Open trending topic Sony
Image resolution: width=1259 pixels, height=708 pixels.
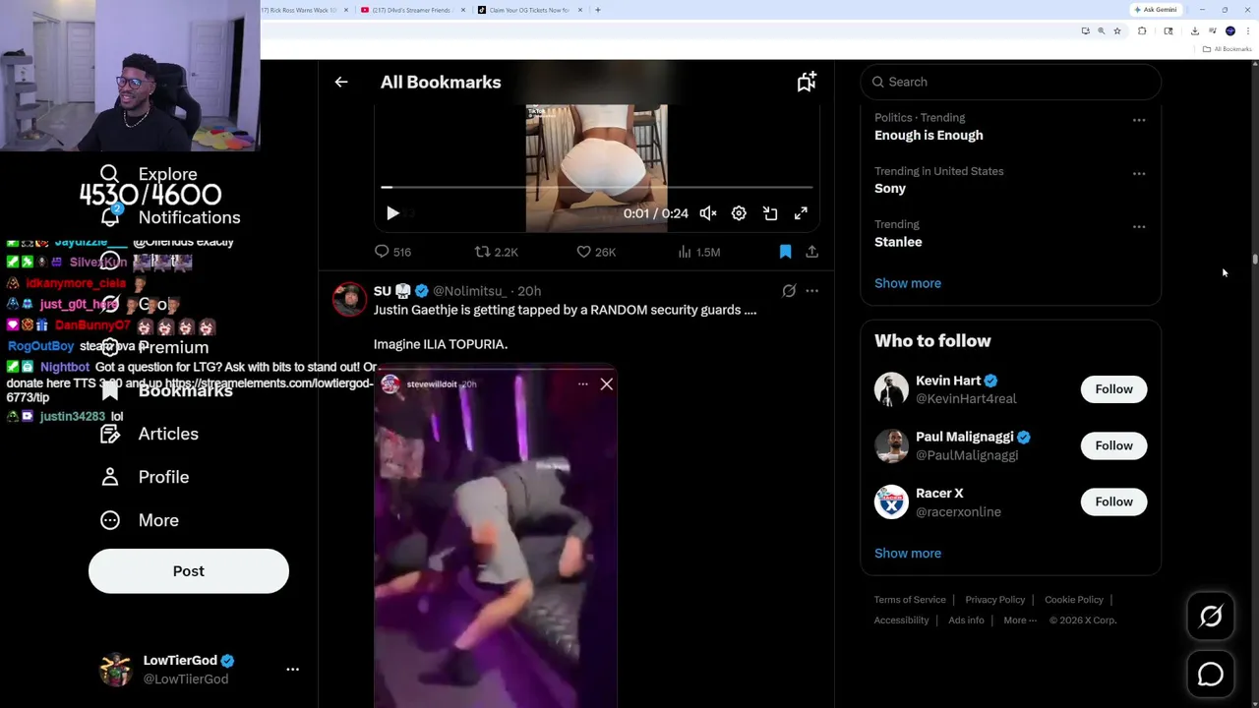coord(890,189)
